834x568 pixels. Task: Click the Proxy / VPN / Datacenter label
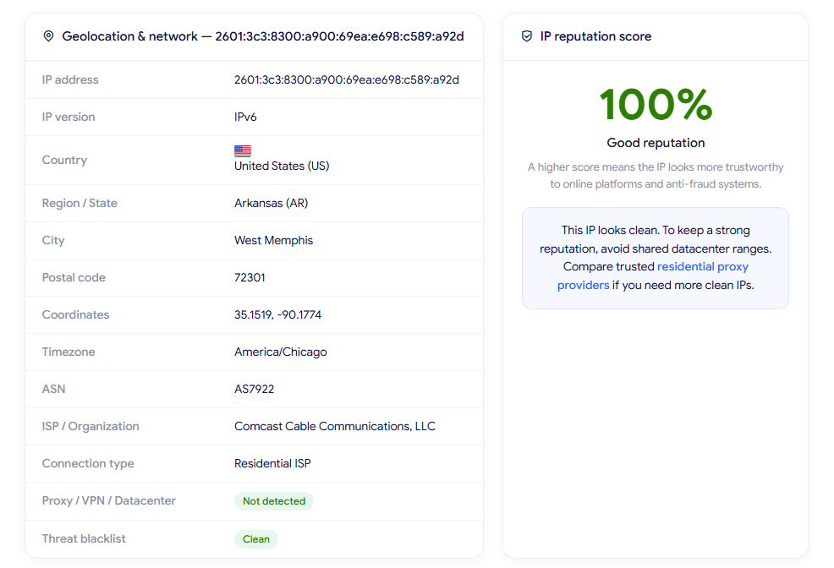tap(108, 500)
